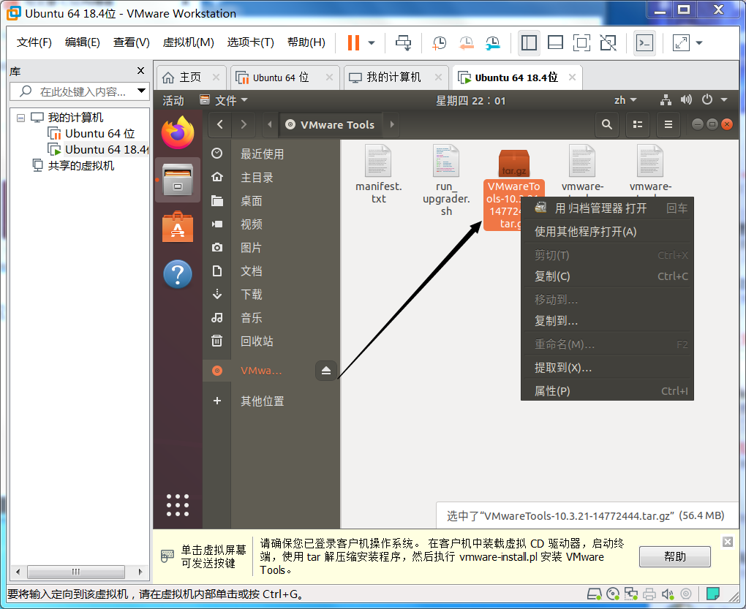Viewport: 746px width, 609px height.
Task: Open the 查看(V) menu
Action: point(132,42)
